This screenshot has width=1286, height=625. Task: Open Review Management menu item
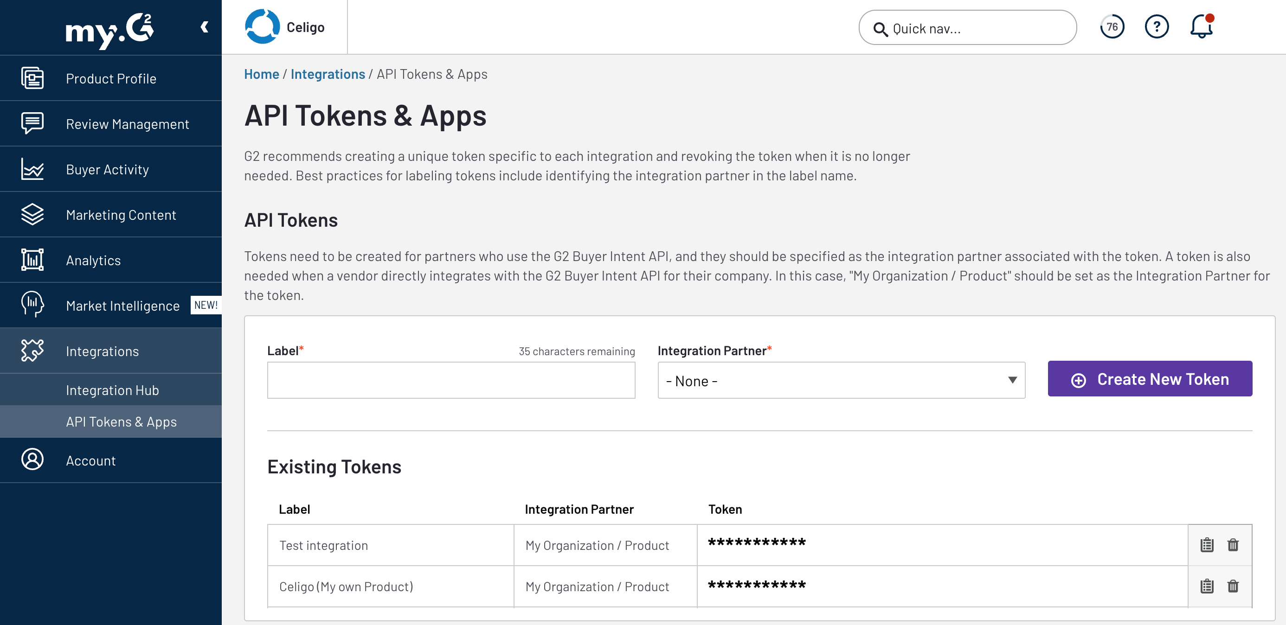click(x=111, y=124)
